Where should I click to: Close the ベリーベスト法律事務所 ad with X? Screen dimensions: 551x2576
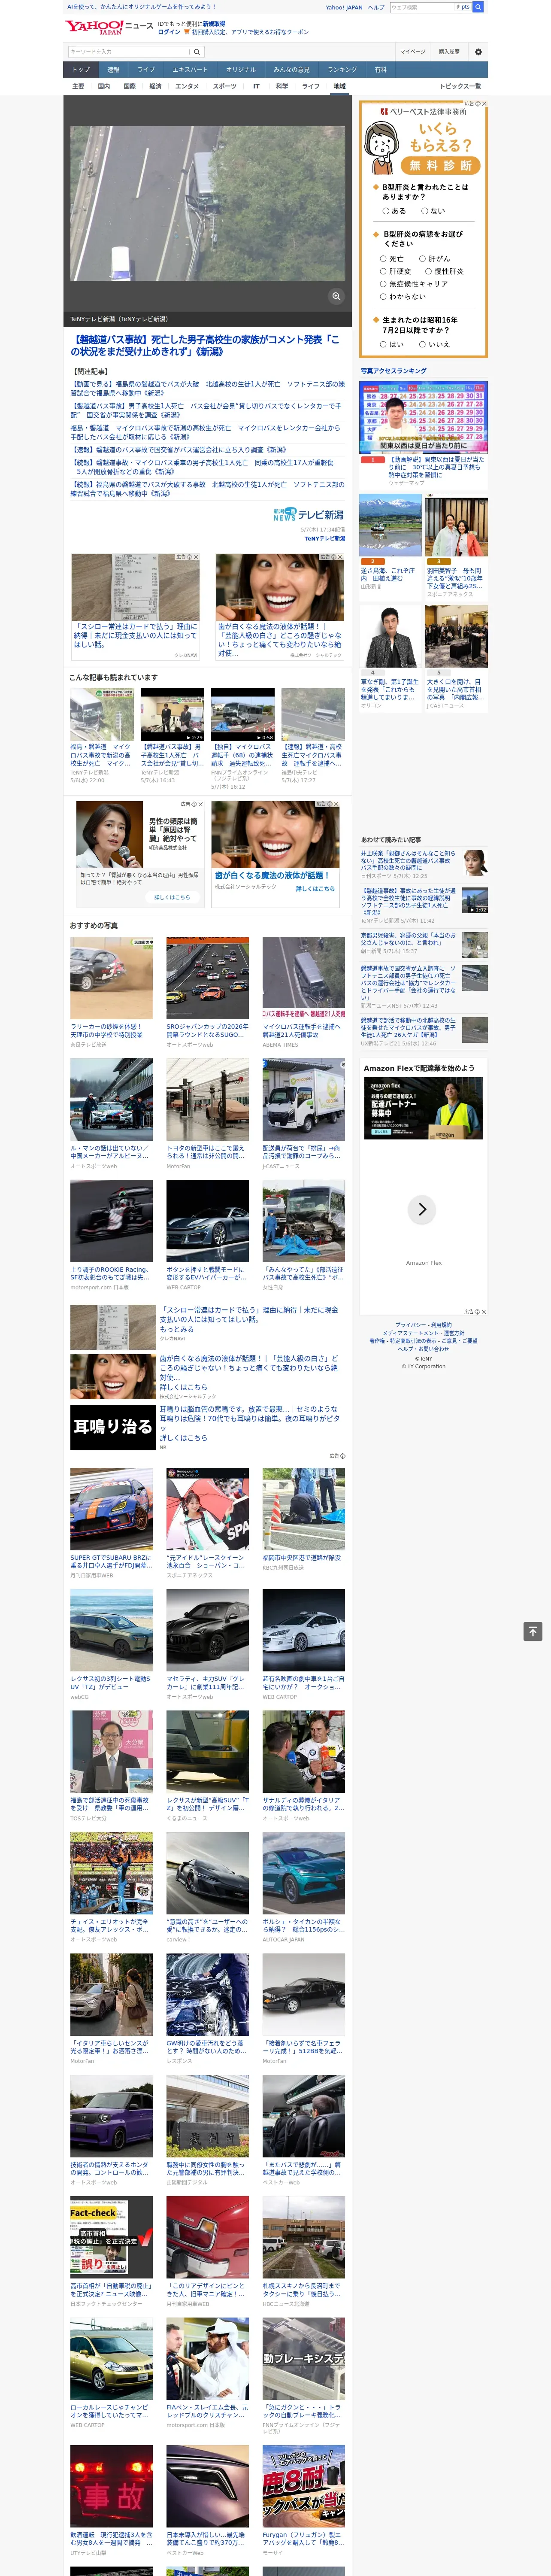coord(484,103)
